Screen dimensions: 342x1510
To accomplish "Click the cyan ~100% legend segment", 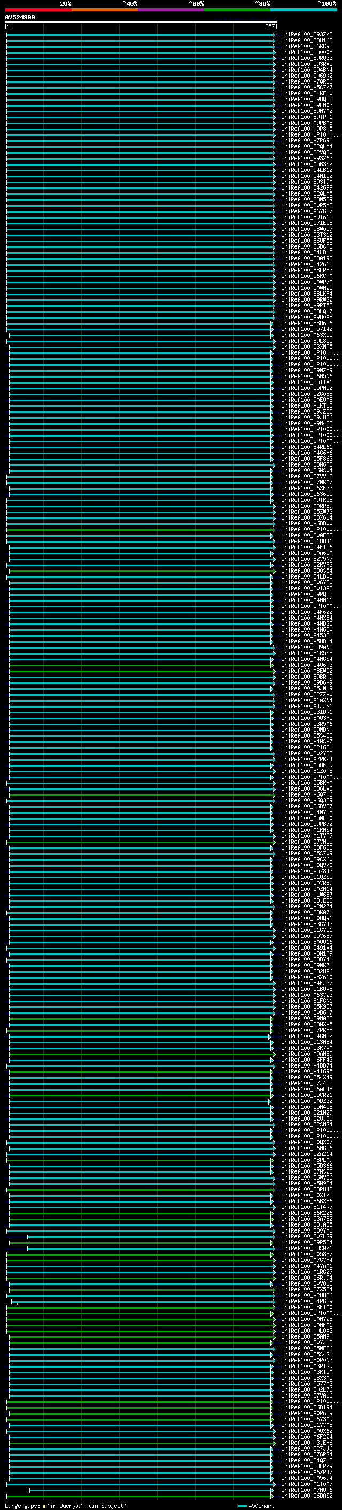I will point(304,10).
